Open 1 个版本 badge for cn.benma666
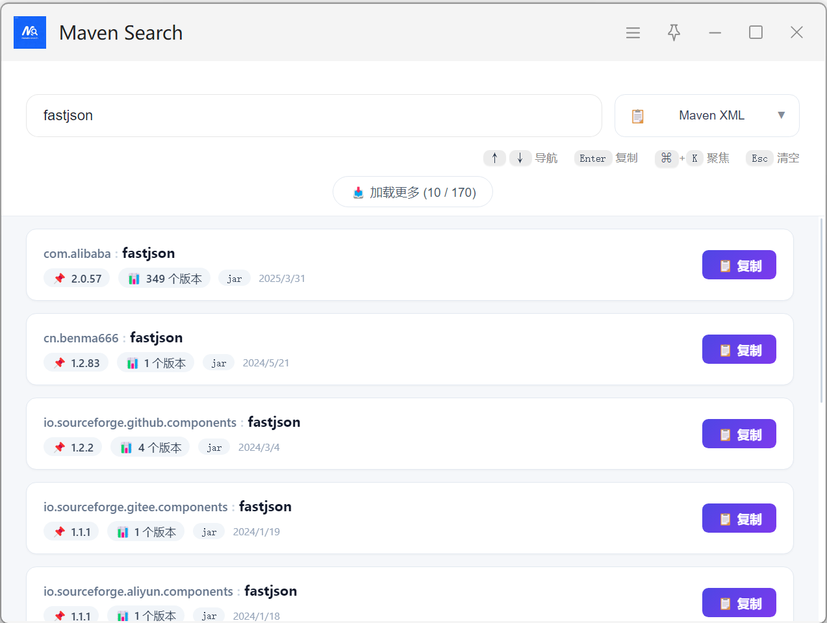This screenshot has height=623, width=827. click(155, 362)
